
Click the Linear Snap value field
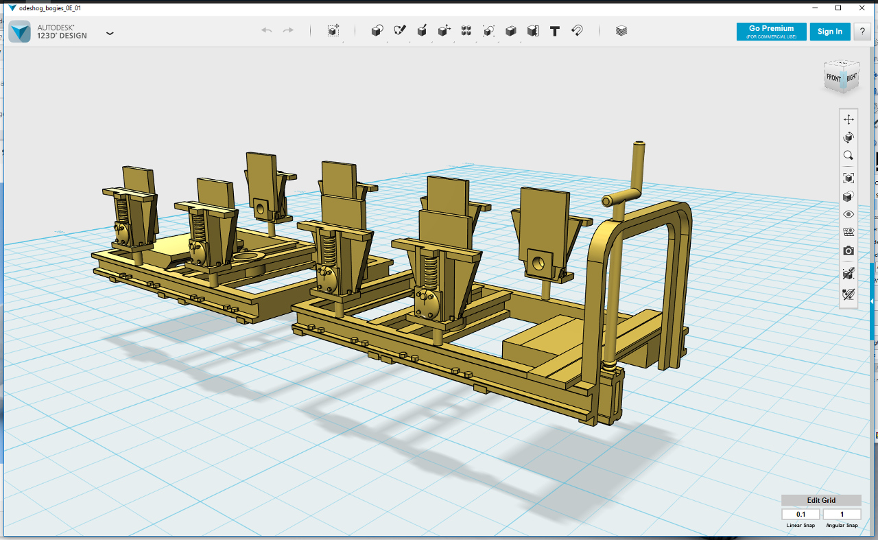click(801, 514)
